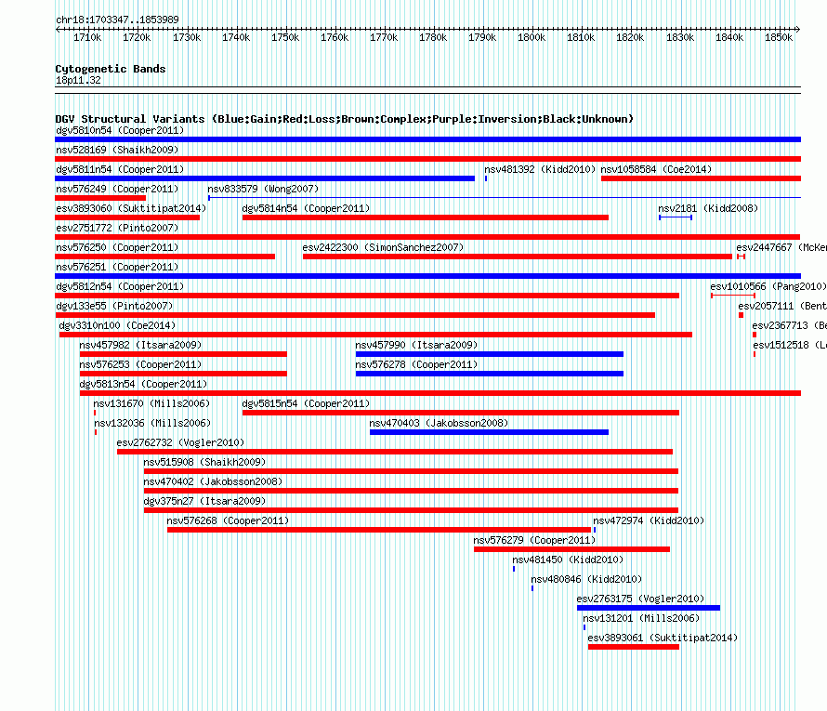Select esv2762732 (Vogler2010) label

(x=180, y=442)
